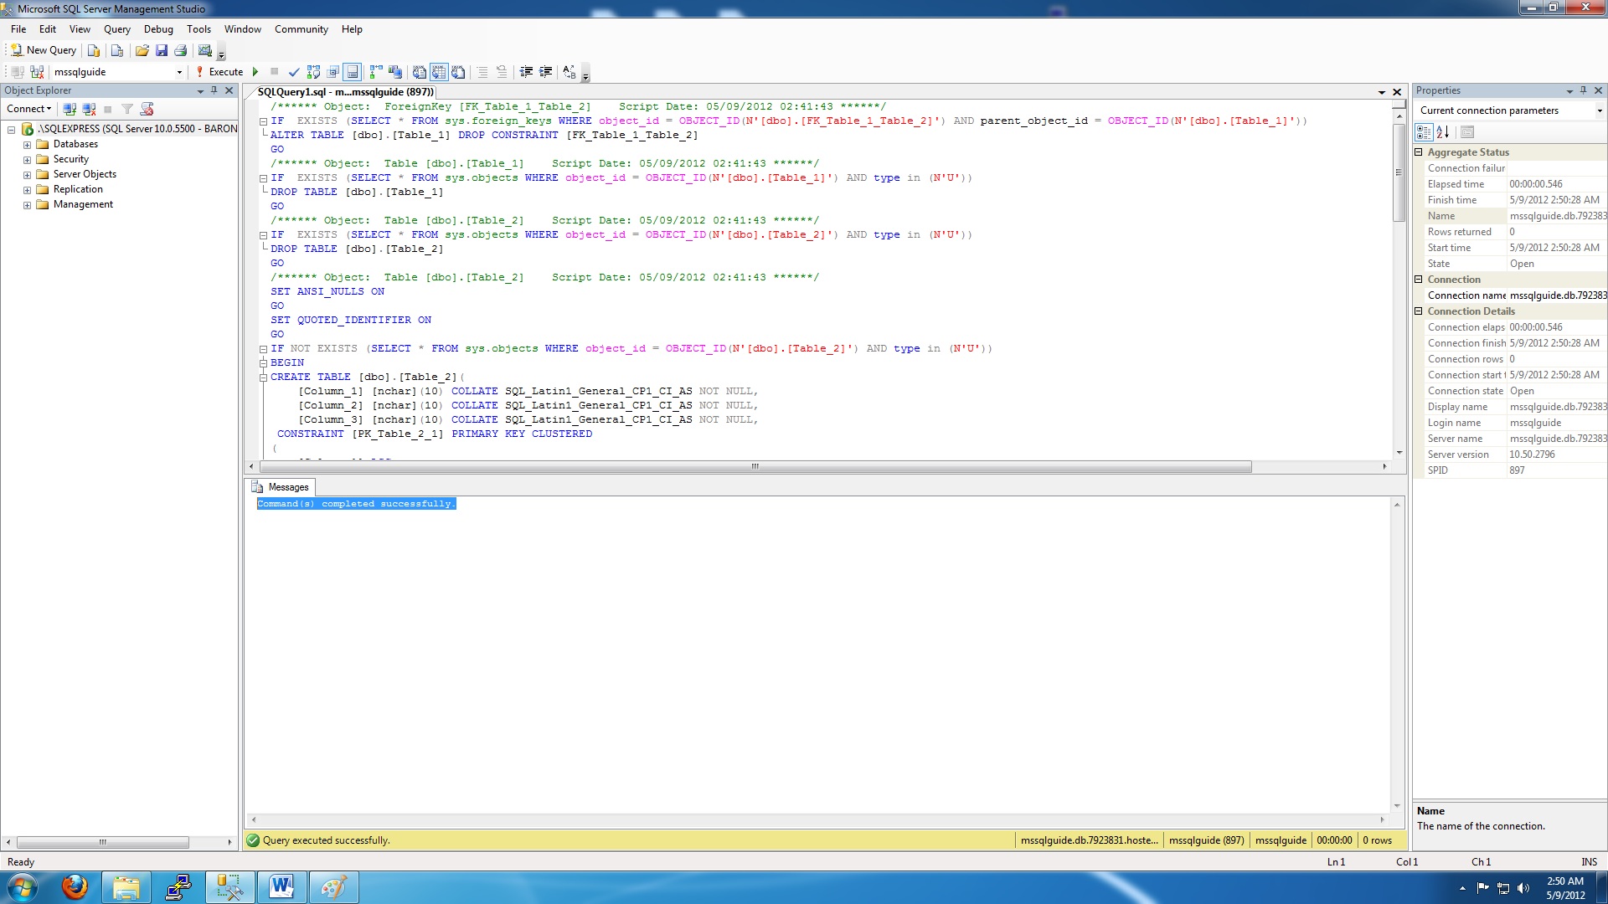Viewport: 1608px width, 904px height.
Task: Open Firefox from the taskbar
Action: [75, 887]
